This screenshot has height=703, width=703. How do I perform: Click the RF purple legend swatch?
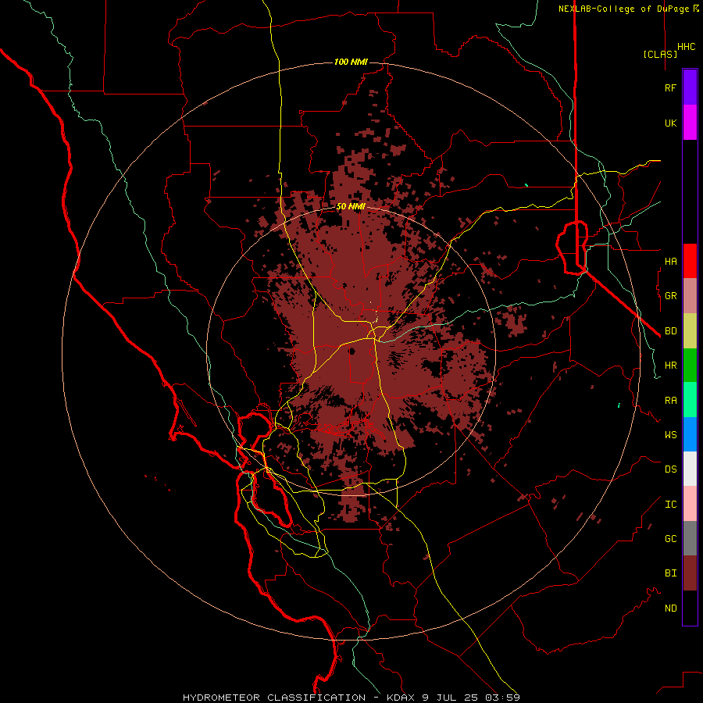pyautogui.click(x=690, y=87)
